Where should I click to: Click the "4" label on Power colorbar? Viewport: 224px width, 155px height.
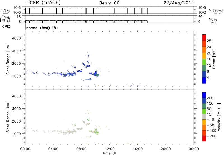click(x=208, y=77)
